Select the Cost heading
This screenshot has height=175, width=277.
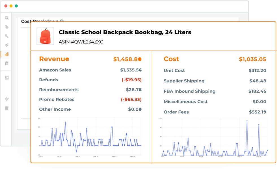[x=171, y=59]
